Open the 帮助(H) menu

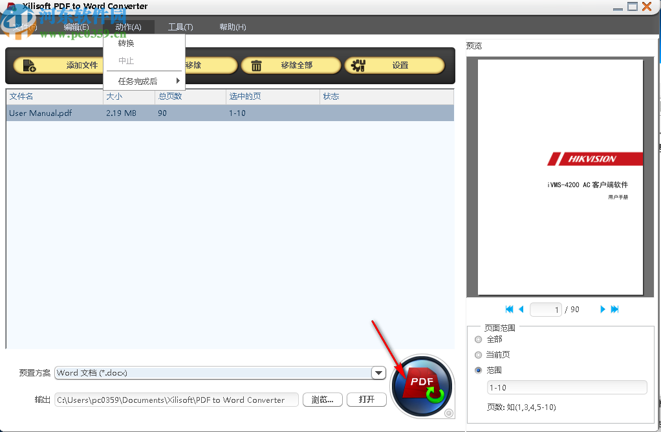232,27
